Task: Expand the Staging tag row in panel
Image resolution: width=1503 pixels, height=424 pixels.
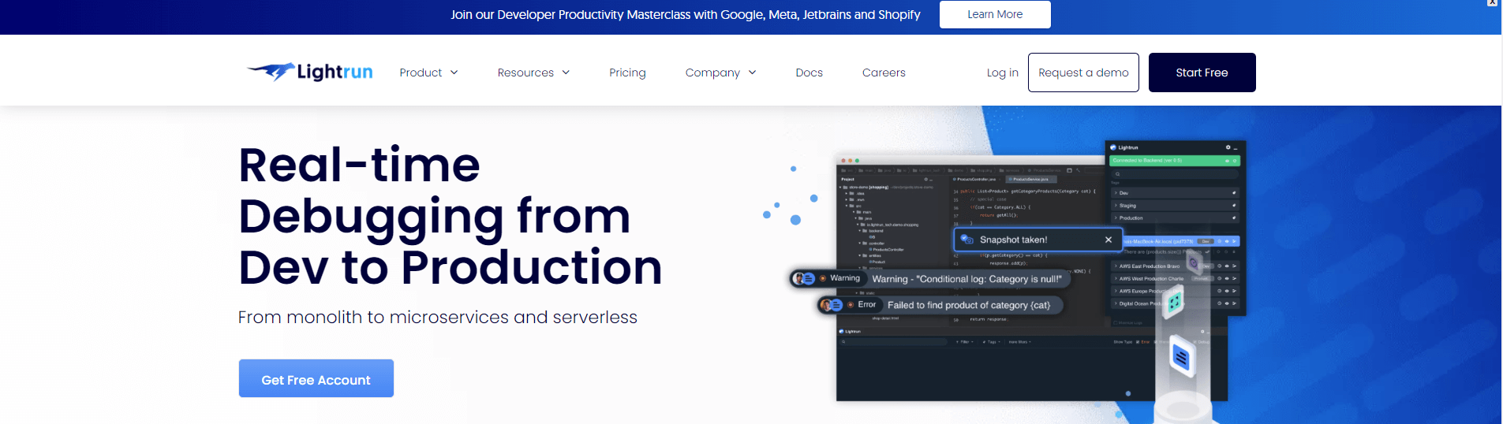Action: 1127,206
